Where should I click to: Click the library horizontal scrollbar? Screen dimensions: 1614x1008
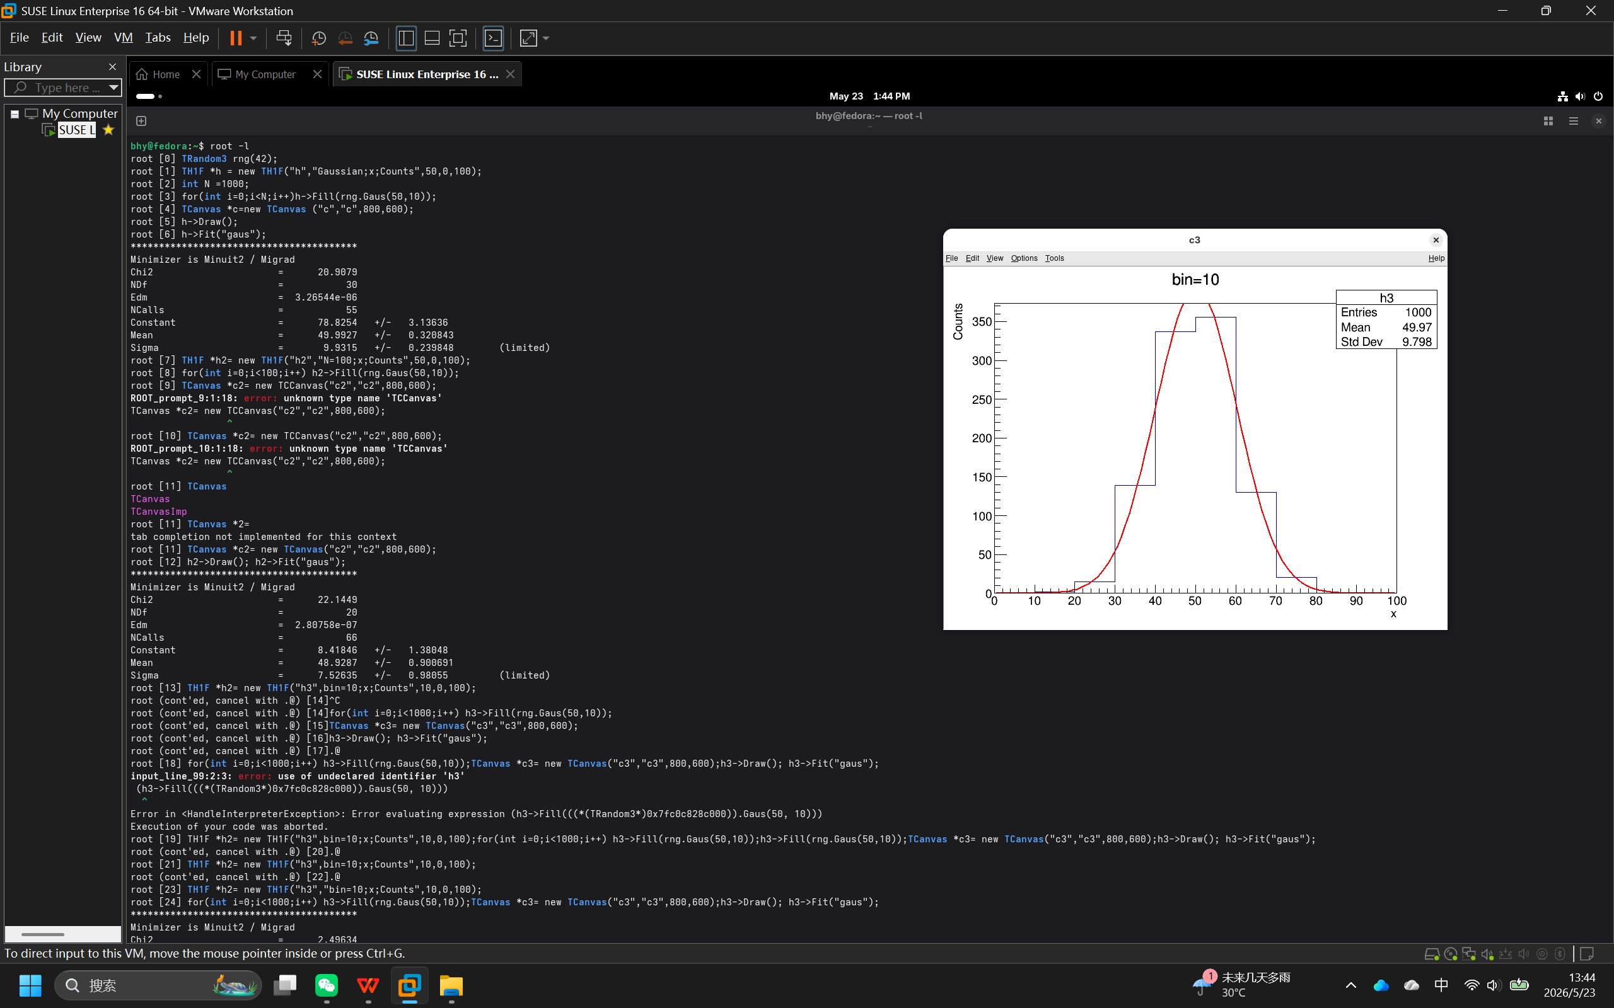click(43, 934)
